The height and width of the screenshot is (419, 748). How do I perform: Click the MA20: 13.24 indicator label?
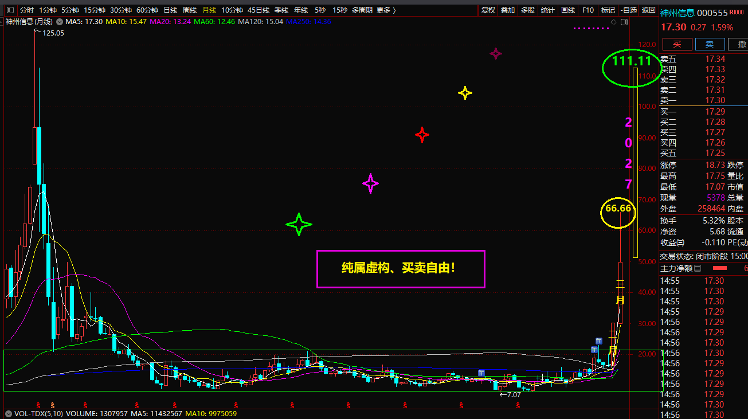[170, 22]
